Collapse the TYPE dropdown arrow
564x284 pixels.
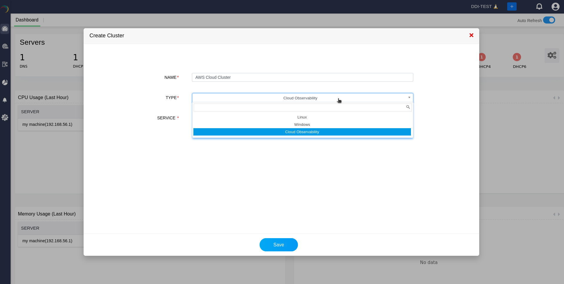pos(409,98)
